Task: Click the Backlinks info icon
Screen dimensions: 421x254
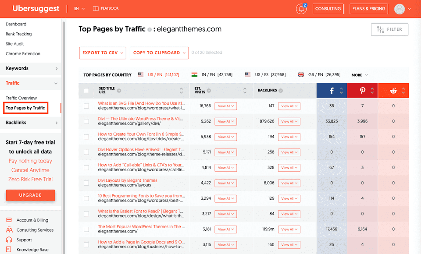Action: pyautogui.click(x=281, y=91)
